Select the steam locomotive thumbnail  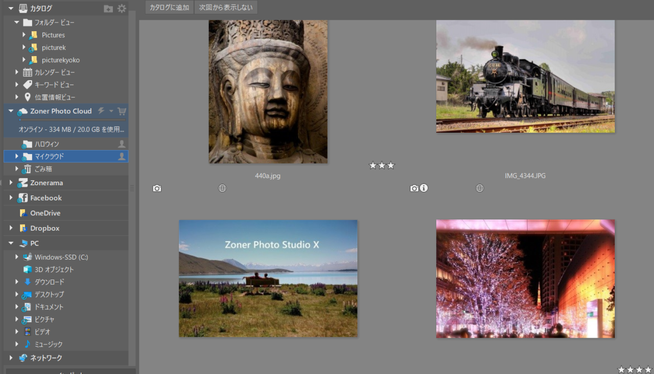pyautogui.click(x=525, y=77)
